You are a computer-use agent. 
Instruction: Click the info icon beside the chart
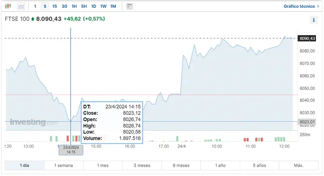coord(314,20)
